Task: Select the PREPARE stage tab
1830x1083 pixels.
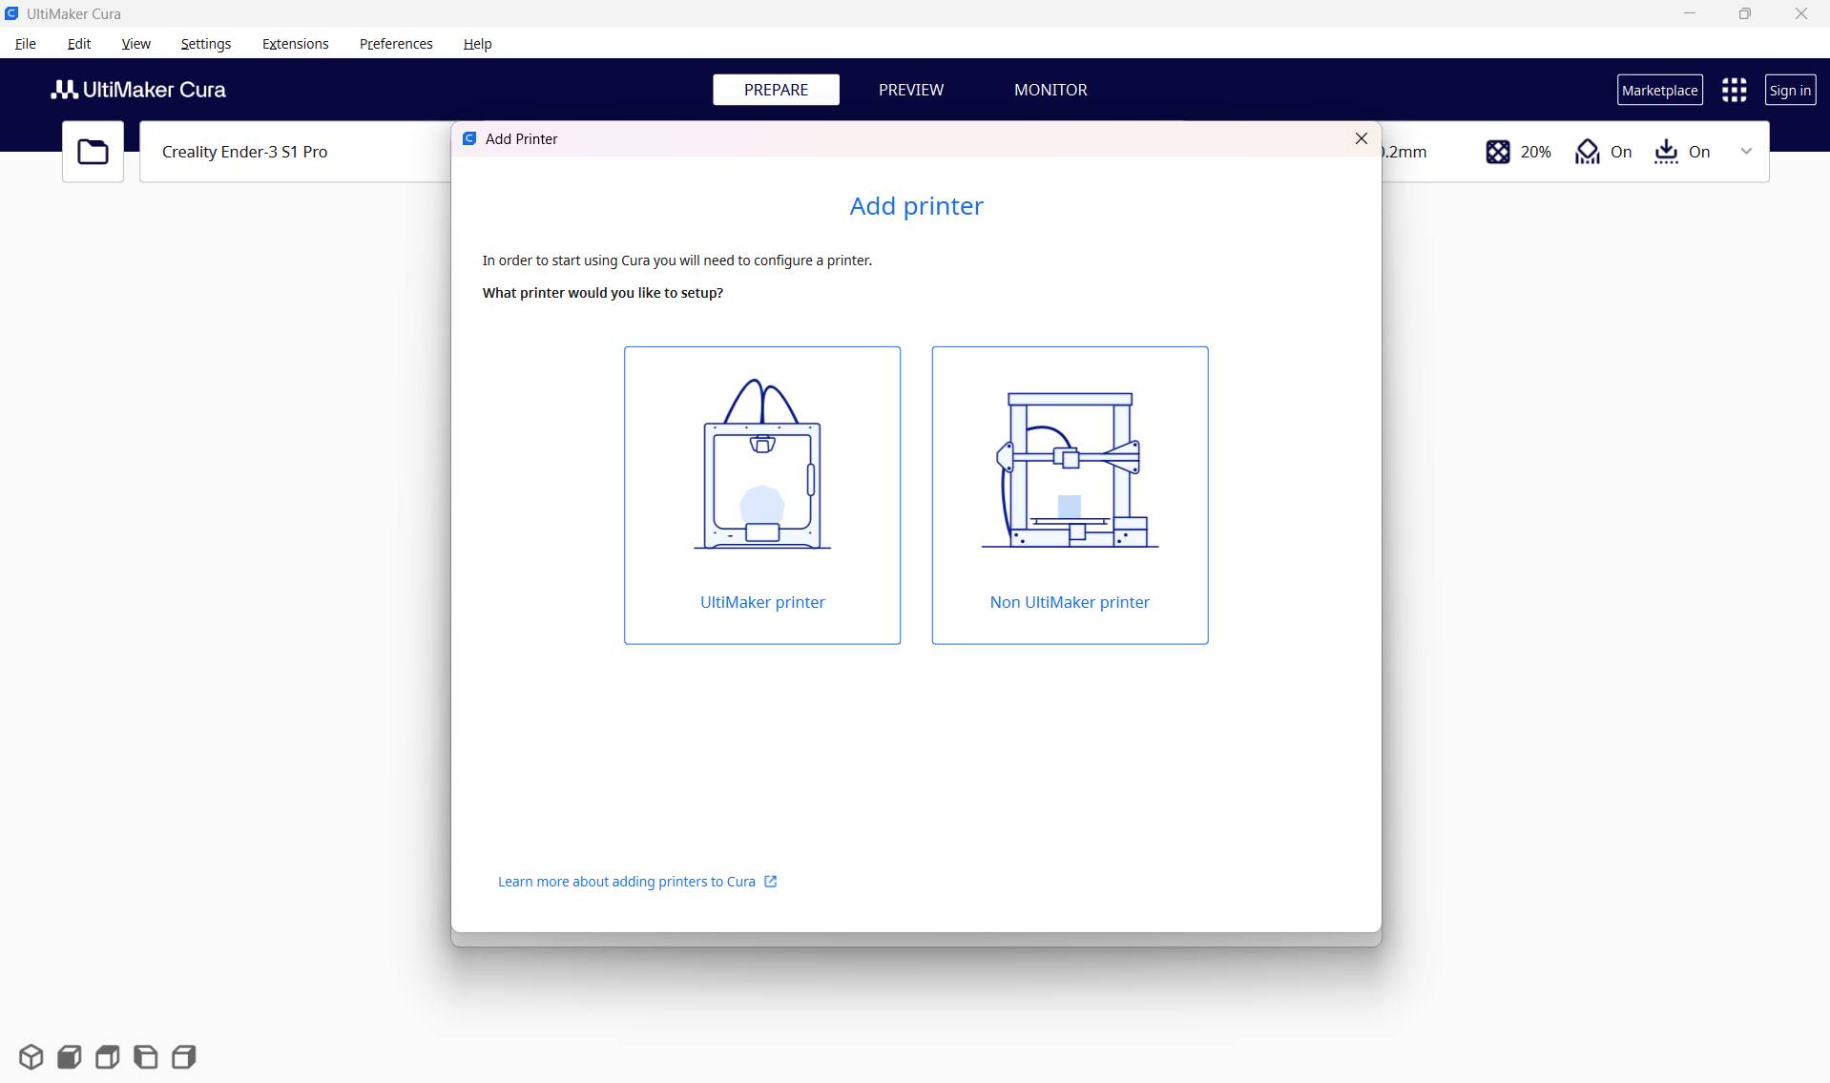Action: click(776, 90)
